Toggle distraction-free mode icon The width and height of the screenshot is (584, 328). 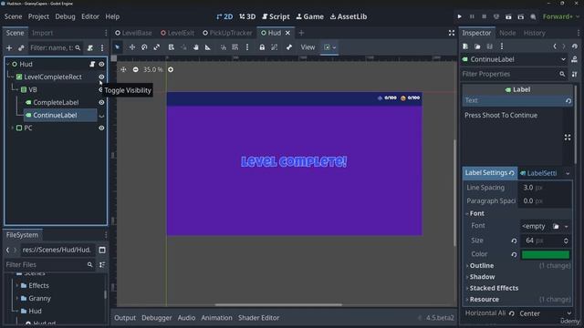click(452, 33)
